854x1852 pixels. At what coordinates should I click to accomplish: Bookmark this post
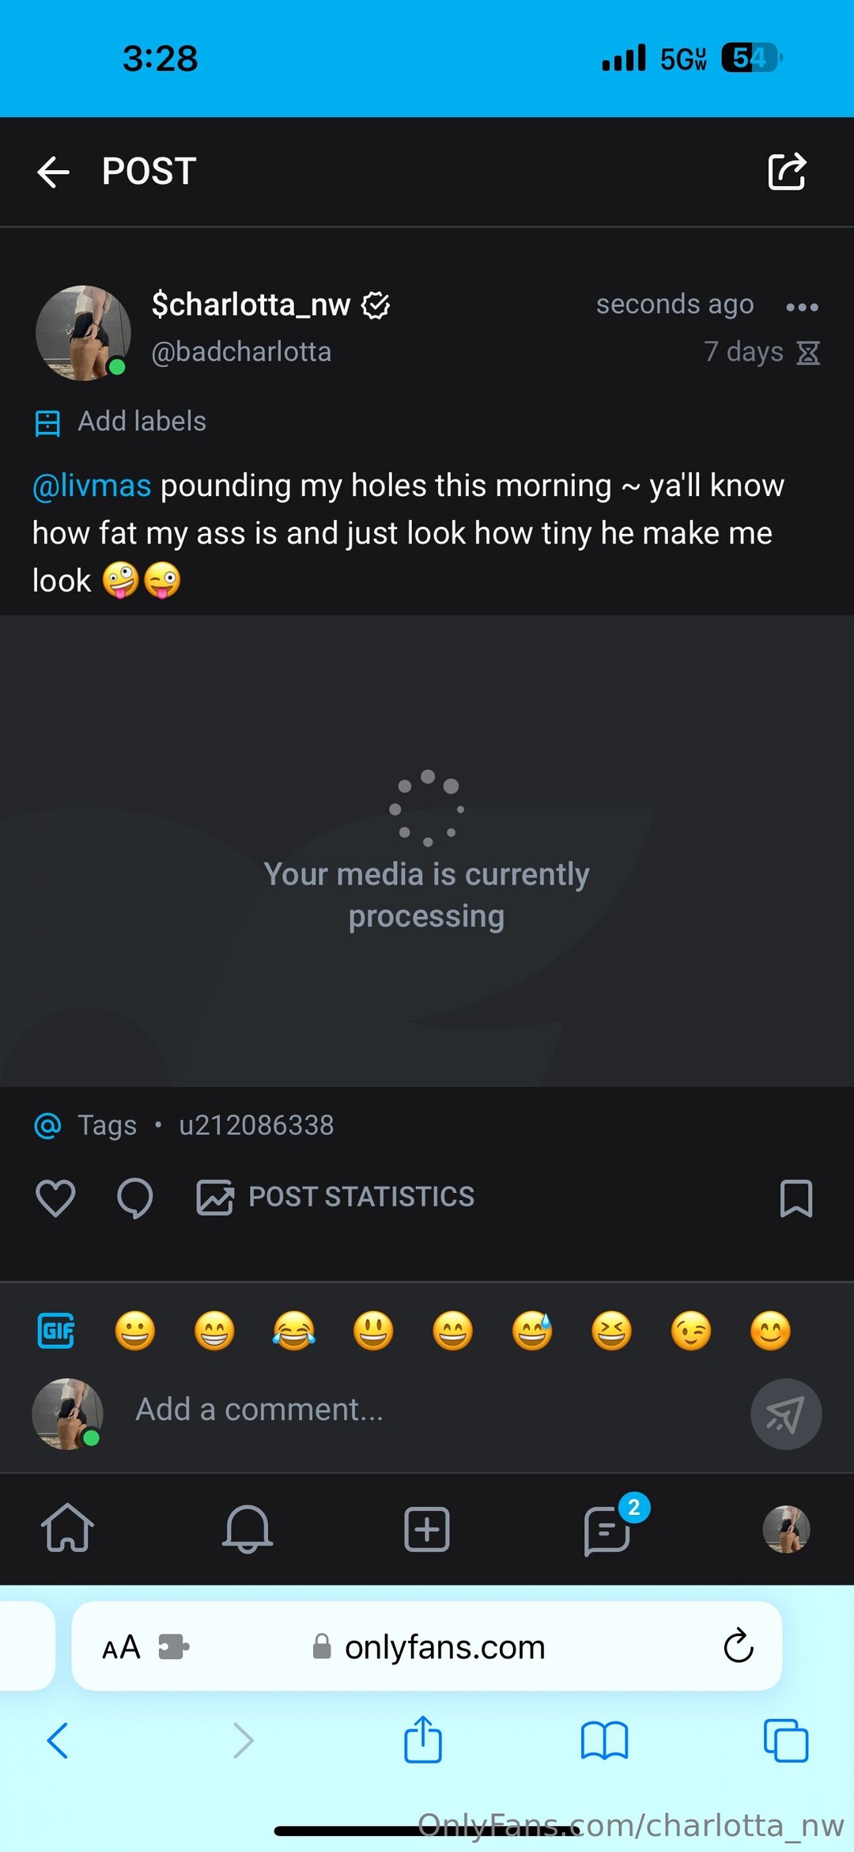(x=795, y=1198)
